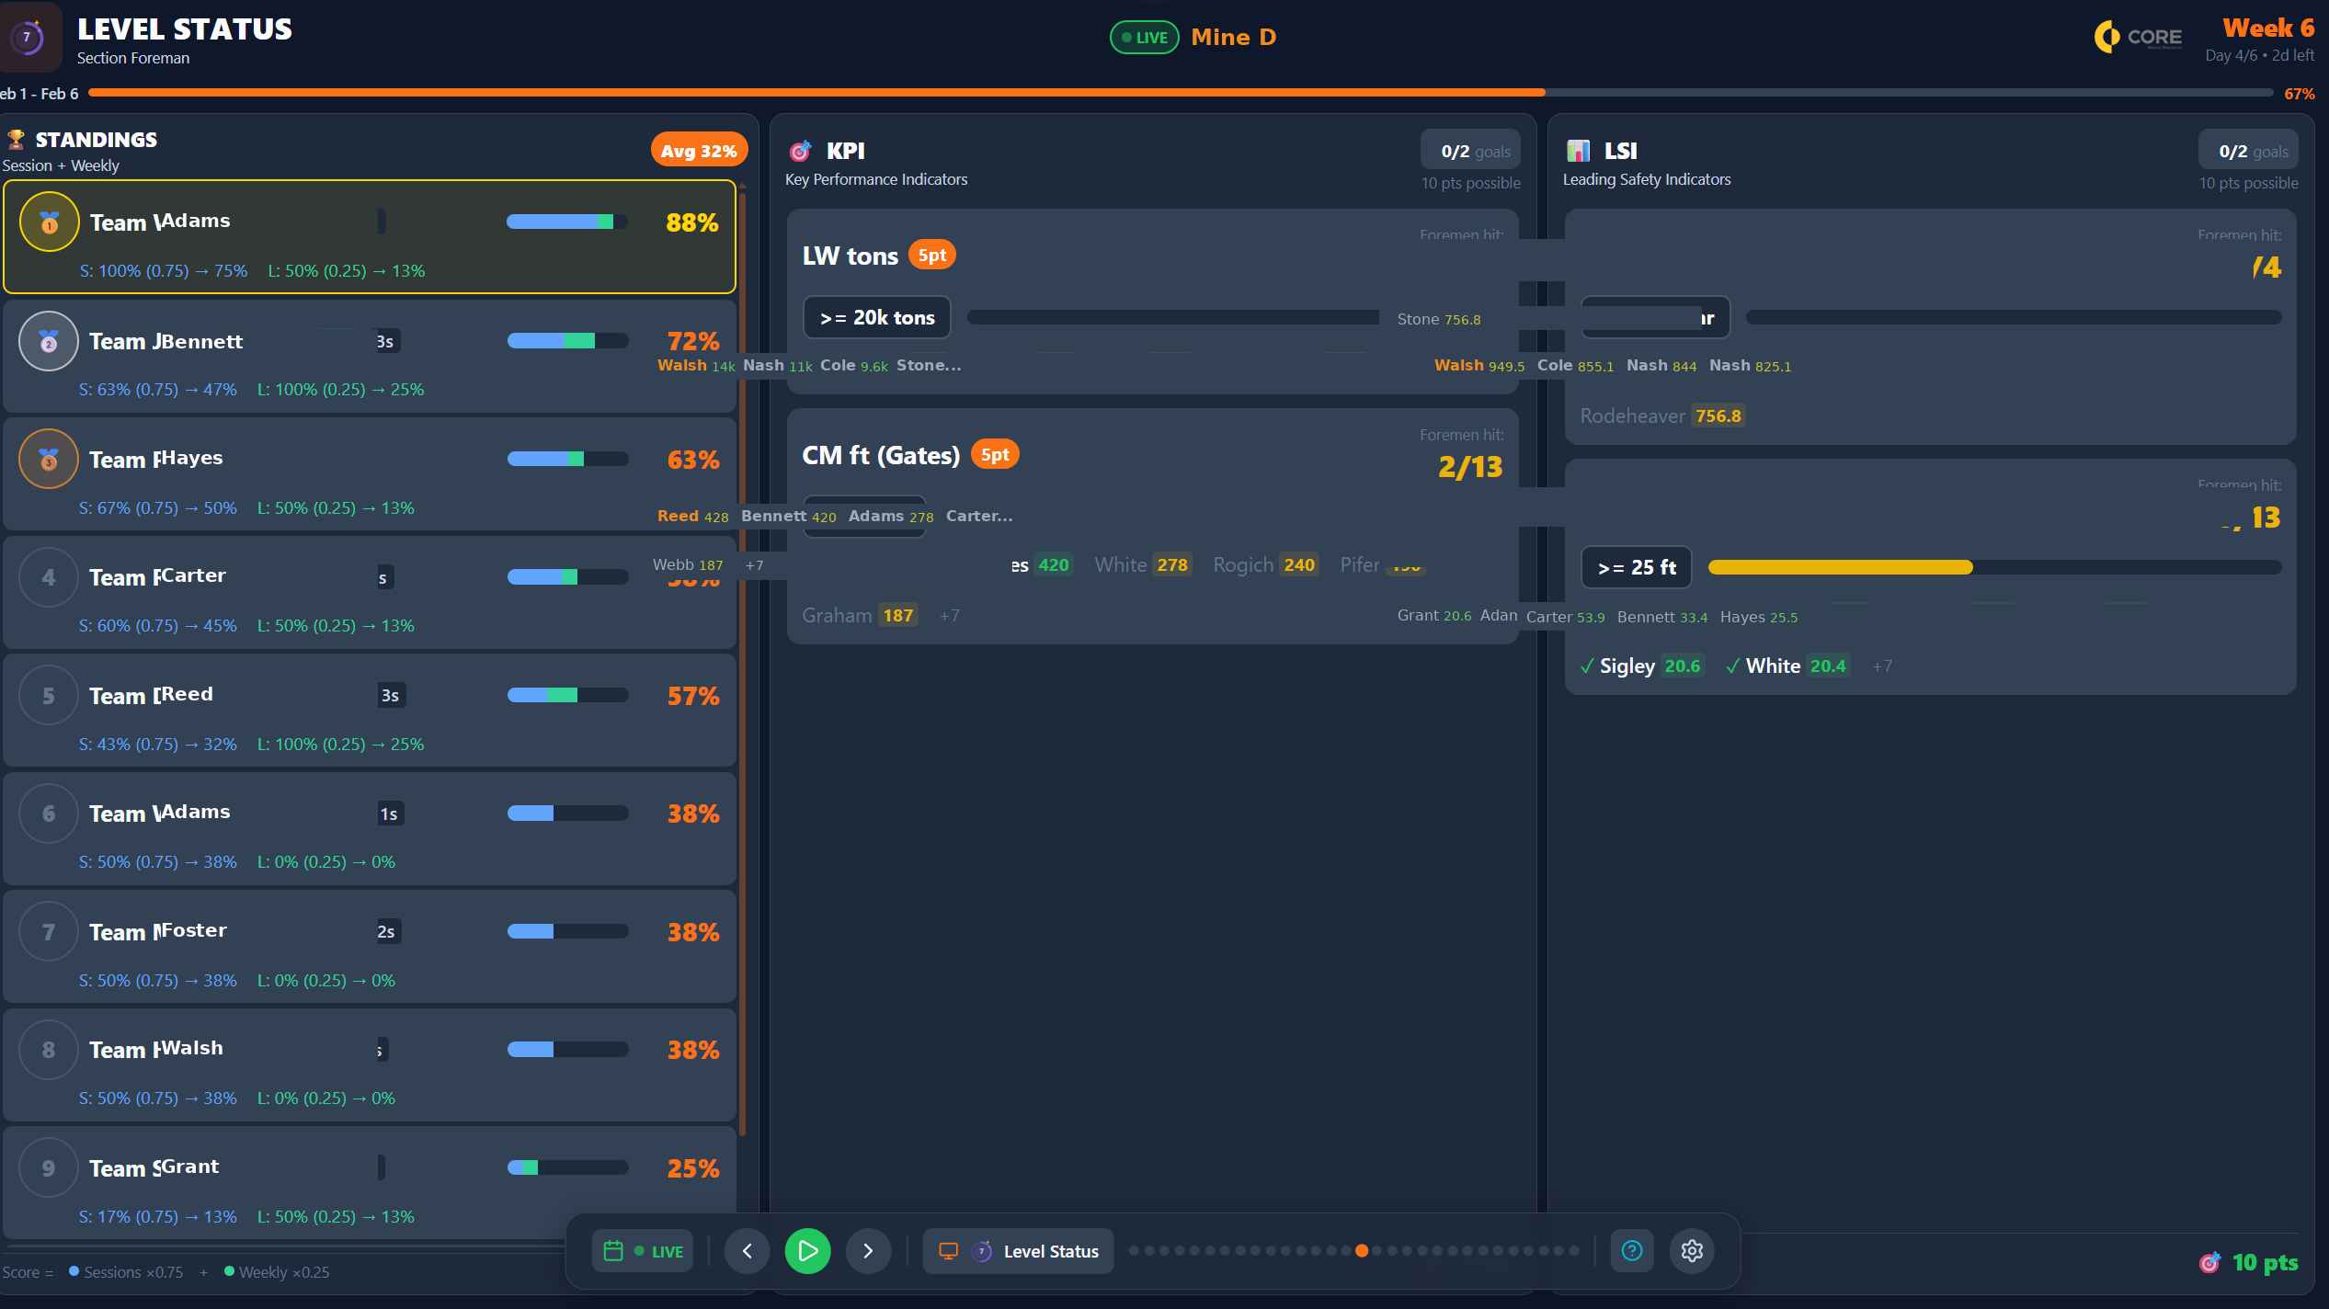Expand the truncated Carter entry under CM ft

point(978,516)
